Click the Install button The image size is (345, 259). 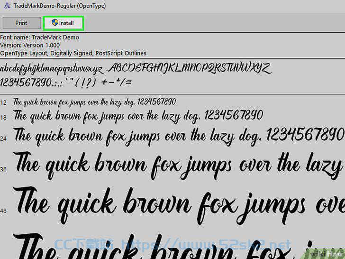tap(64, 23)
